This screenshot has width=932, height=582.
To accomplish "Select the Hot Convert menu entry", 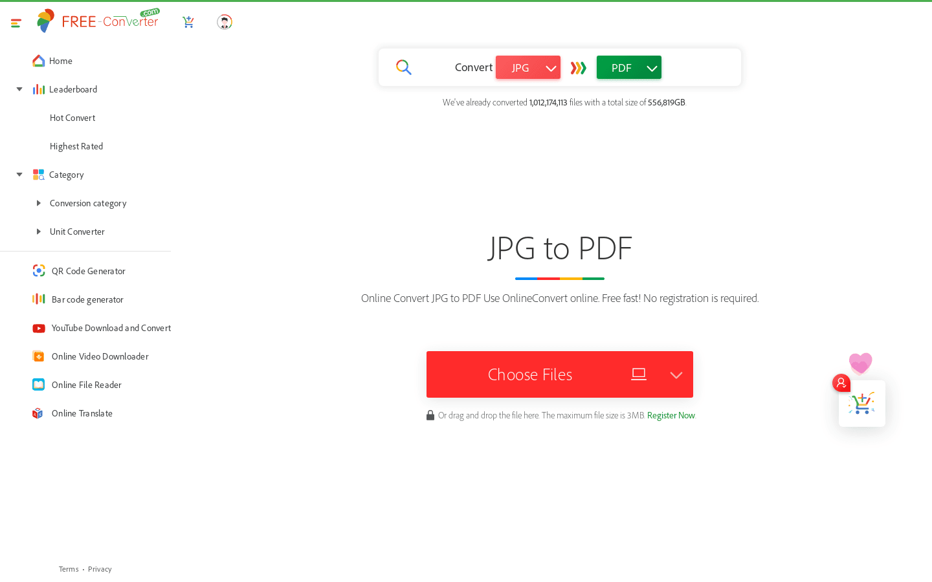I will coord(72,118).
